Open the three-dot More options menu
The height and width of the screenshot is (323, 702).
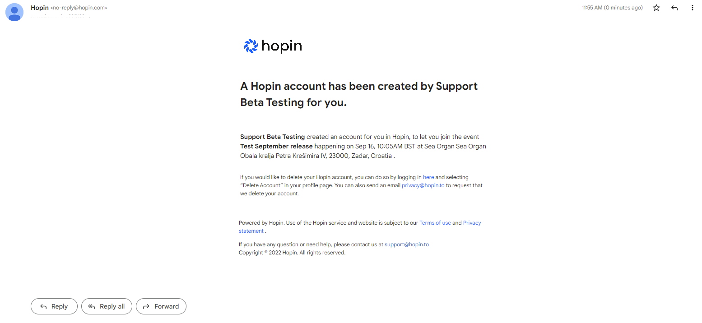tap(693, 8)
